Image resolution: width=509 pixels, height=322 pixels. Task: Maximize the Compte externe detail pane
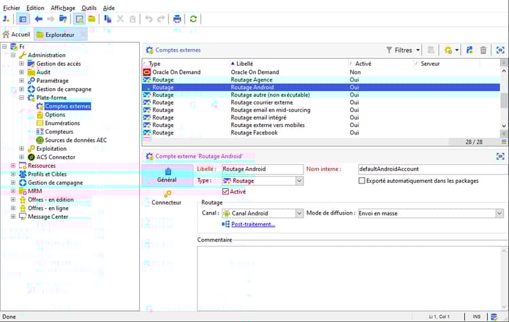click(x=500, y=156)
